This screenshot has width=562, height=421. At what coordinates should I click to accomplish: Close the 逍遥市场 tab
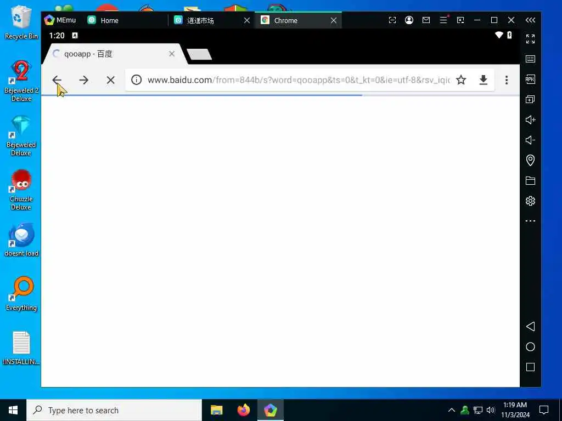[x=247, y=20]
